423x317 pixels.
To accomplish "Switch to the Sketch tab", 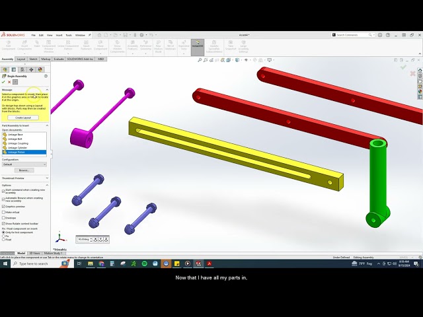I will pos(33,59).
